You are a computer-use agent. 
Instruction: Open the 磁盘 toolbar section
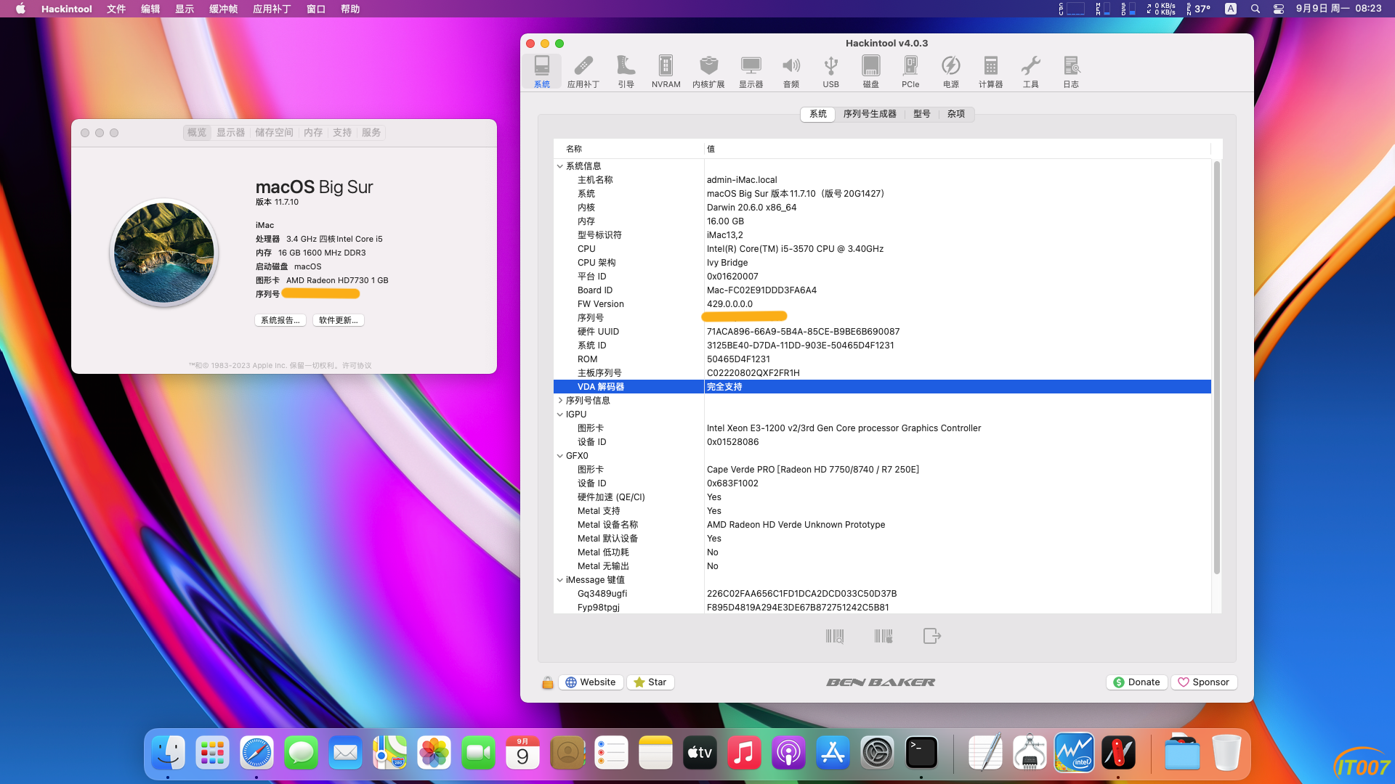click(870, 71)
